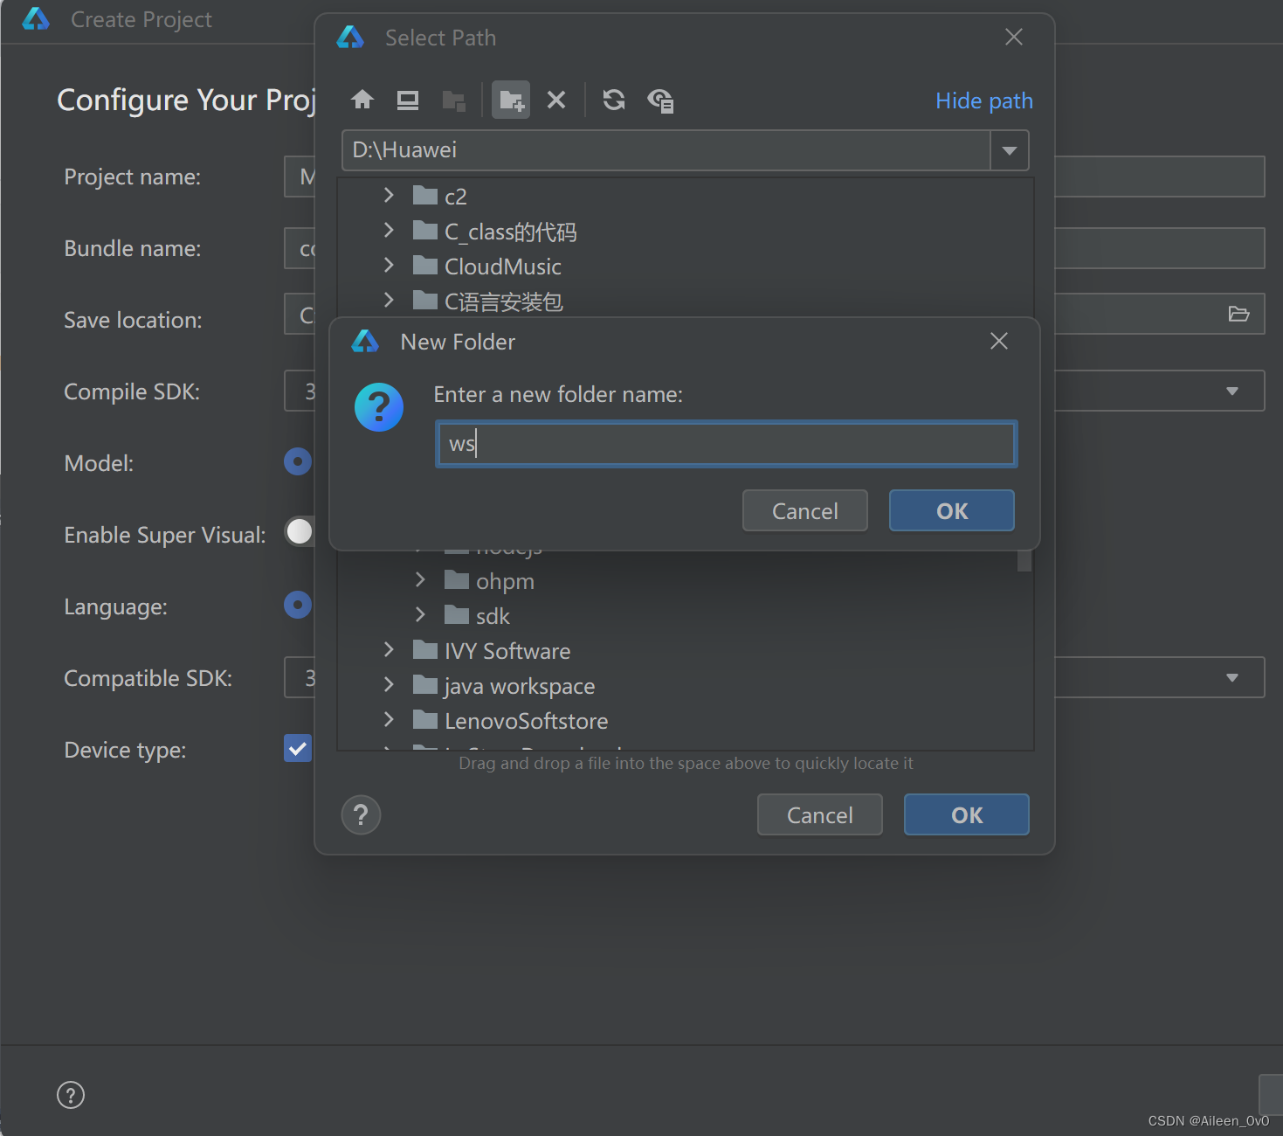
Task: Click the Home directory icon
Action: click(362, 100)
